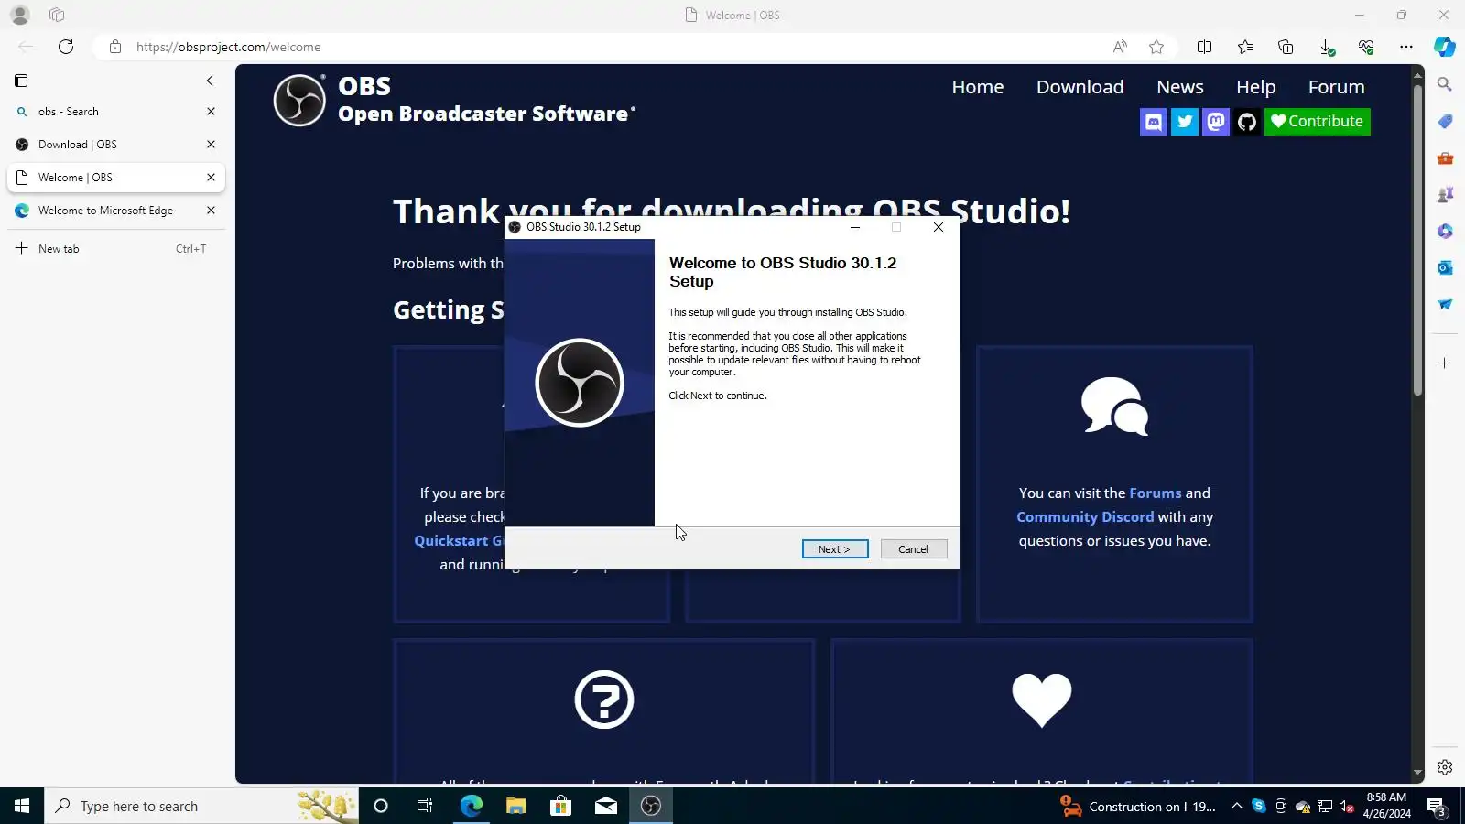Open the OBS Twitter icon link
Screen dimensions: 1465x824
tap(1185, 122)
